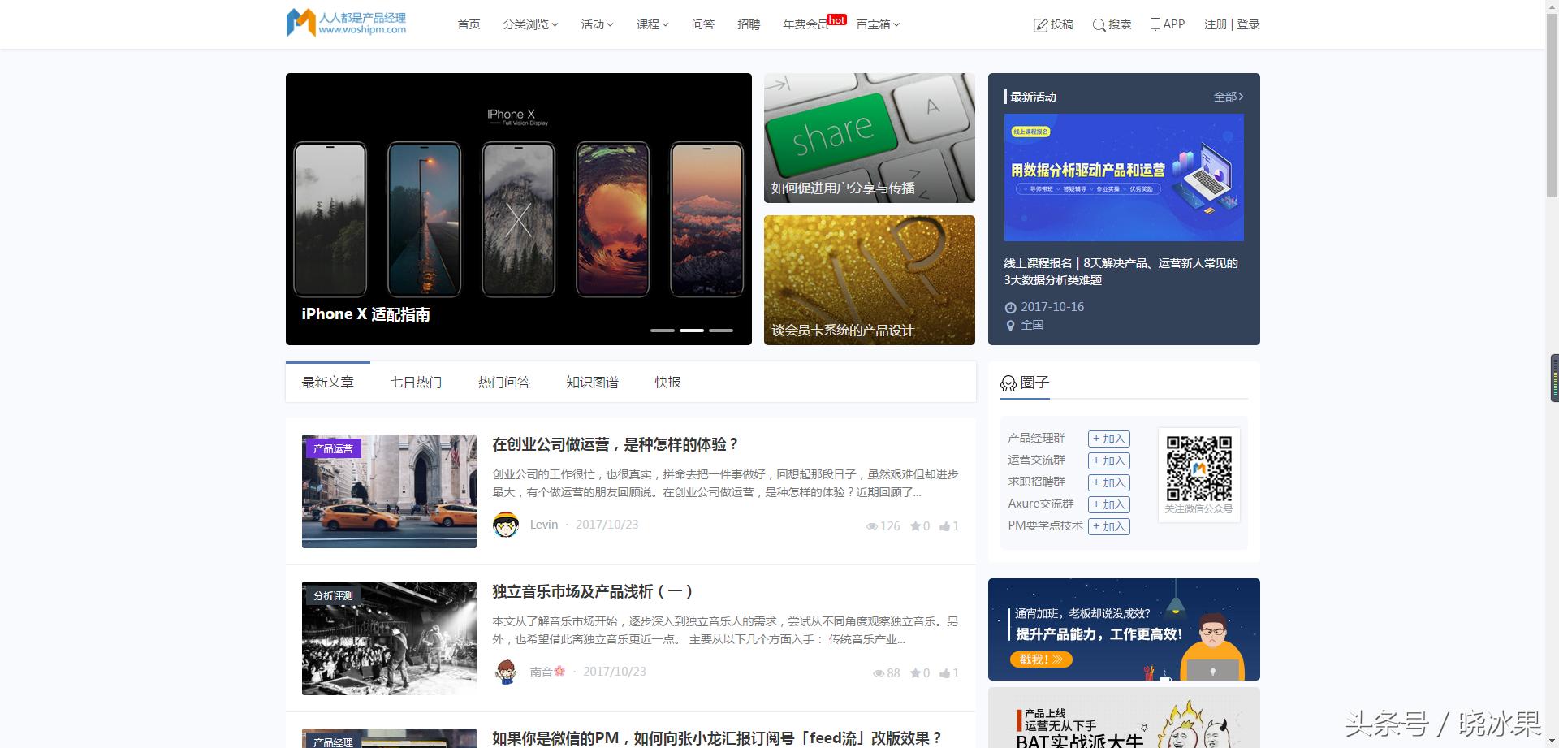
Task: Switch to the 七日热门 tab
Action: (x=417, y=382)
